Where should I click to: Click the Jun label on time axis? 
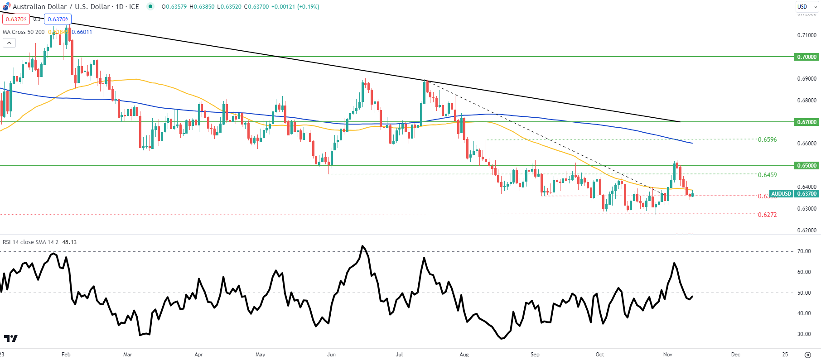332,355
